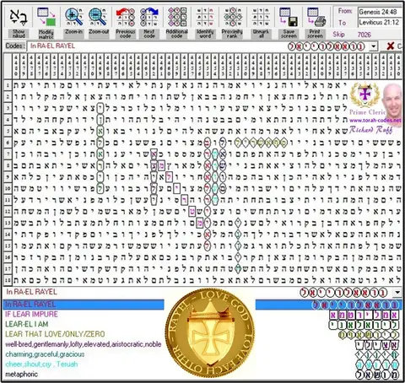Image resolution: width=405 pixels, height=383 pixels.
Task: Click the From field showing Genesis 24:48
Action: click(x=380, y=12)
